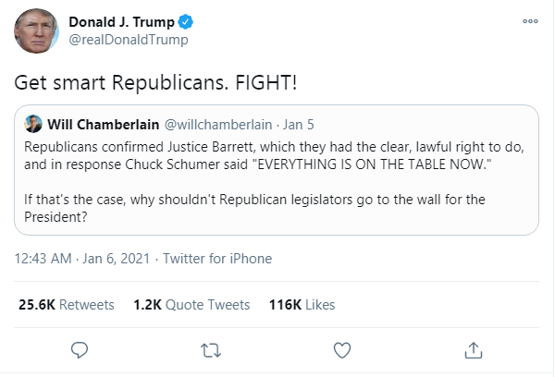Click the retweet arrows icon
The height and width of the screenshot is (377, 555).
coord(211,349)
